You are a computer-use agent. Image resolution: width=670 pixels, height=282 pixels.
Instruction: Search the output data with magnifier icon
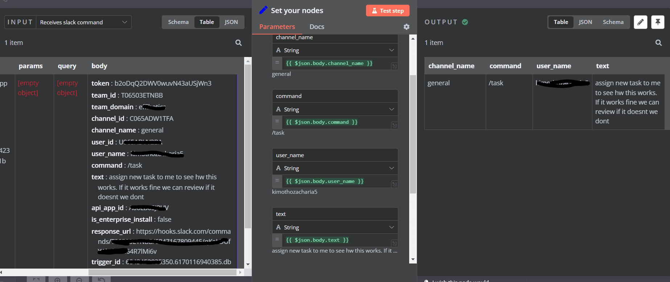(x=658, y=42)
